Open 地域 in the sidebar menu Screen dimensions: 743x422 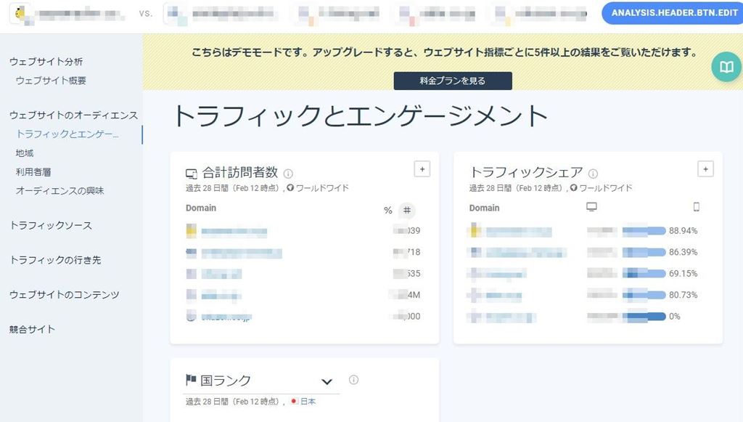click(25, 153)
